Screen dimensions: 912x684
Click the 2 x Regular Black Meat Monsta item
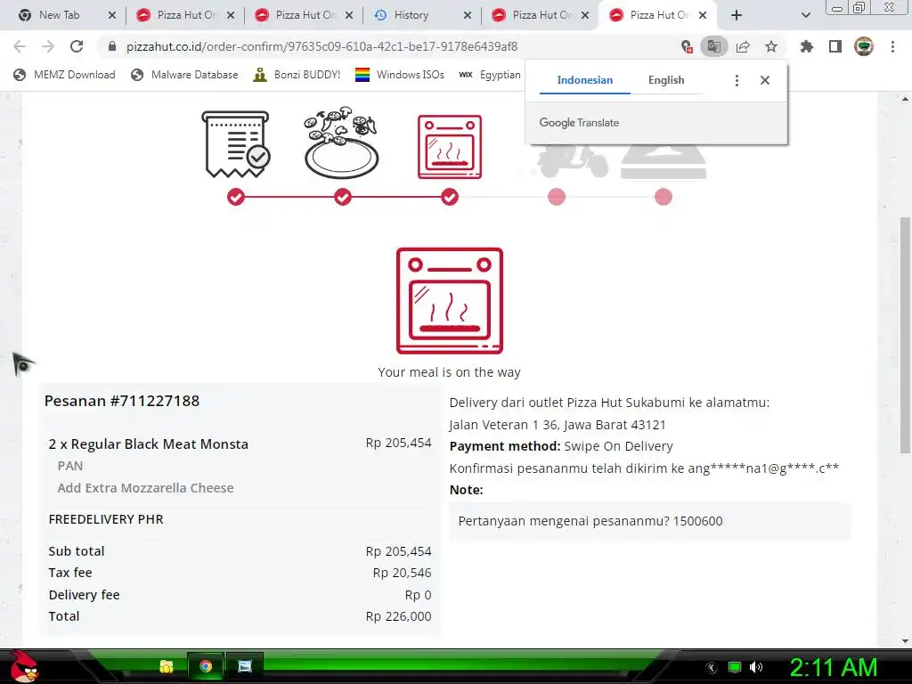tap(149, 444)
